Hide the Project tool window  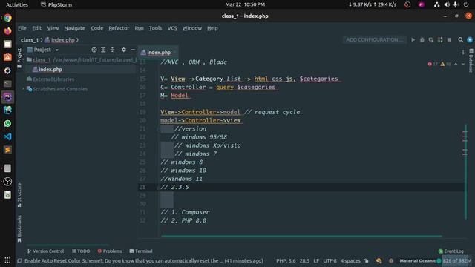(x=133, y=50)
